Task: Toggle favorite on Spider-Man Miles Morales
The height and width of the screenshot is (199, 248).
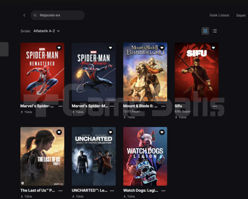Action: (111, 47)
